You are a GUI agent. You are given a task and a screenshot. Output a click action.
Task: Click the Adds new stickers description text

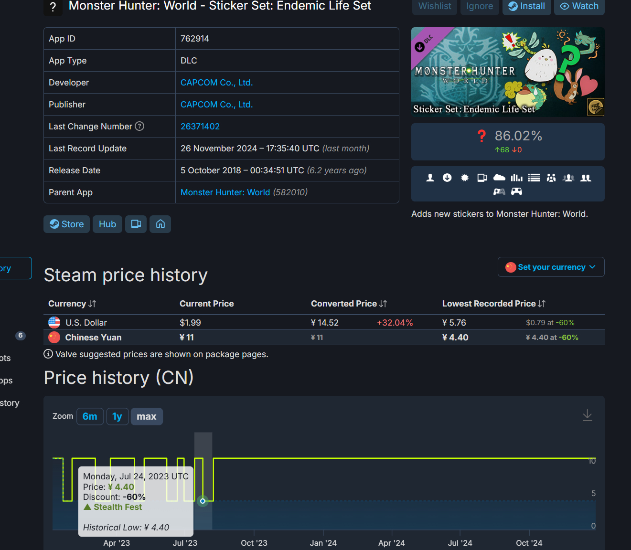click(x=500, y=214)
